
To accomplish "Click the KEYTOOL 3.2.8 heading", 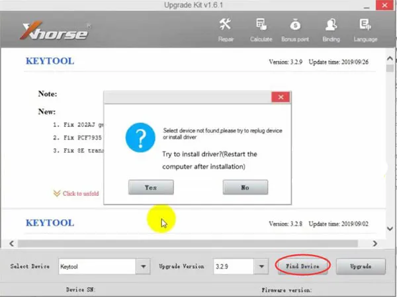I will (50, 223).
